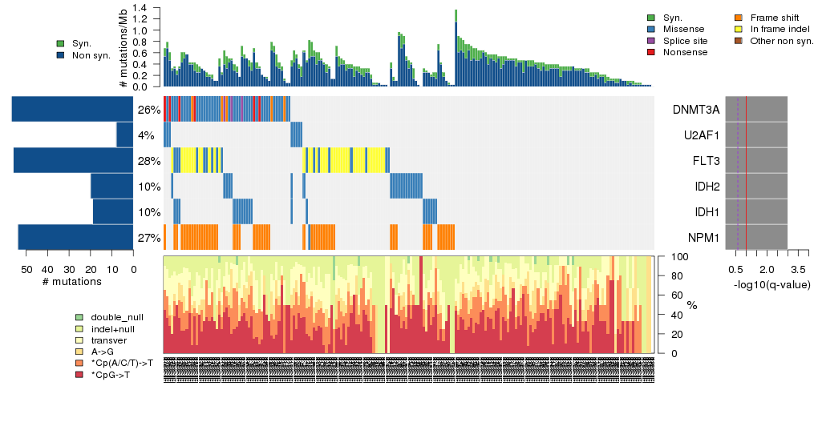Click the Nonsense red legend swatch

coord(651,52)
